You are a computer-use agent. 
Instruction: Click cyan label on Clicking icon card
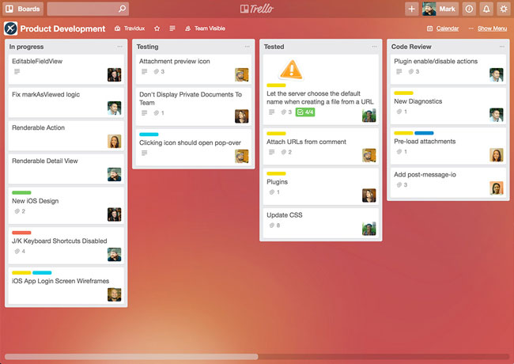pos(149,134)
